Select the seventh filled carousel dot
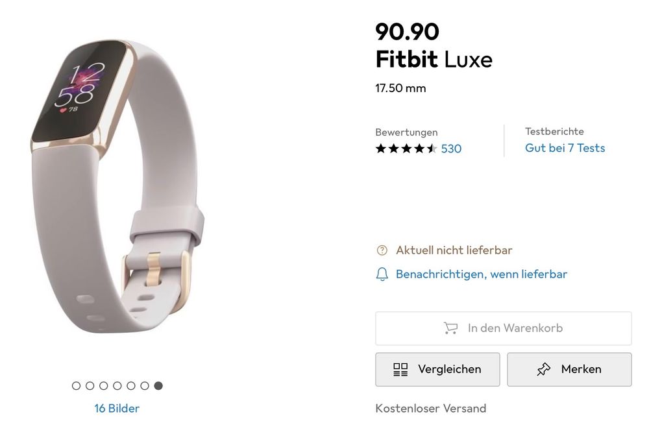Image resolution: width=649 pixels, height=432 pixels. (158, 386)
